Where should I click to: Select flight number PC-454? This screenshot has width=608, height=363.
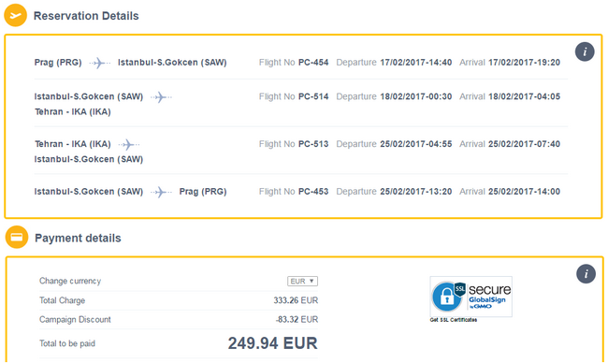313,63
